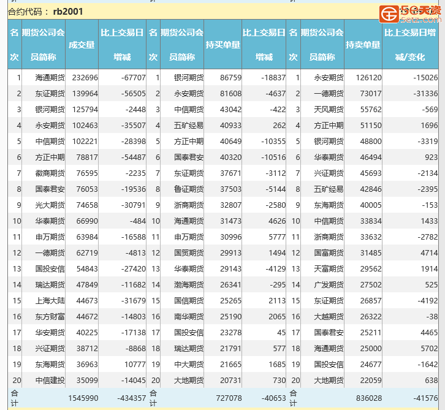Click short position 48800 of 银河期货
Image resolution: width=445 pixels, height=410 pixels.
click(x=371, y=141)
